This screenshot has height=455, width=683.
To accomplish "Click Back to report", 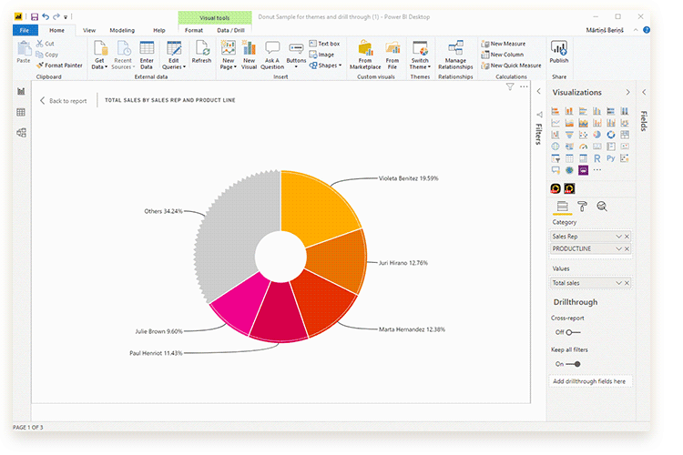I will [64, 101].
